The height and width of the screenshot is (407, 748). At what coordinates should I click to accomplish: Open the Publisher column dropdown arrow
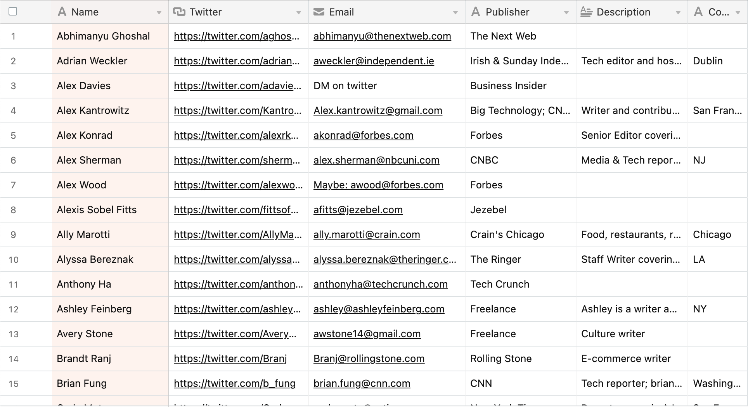[x=566, y=12]
